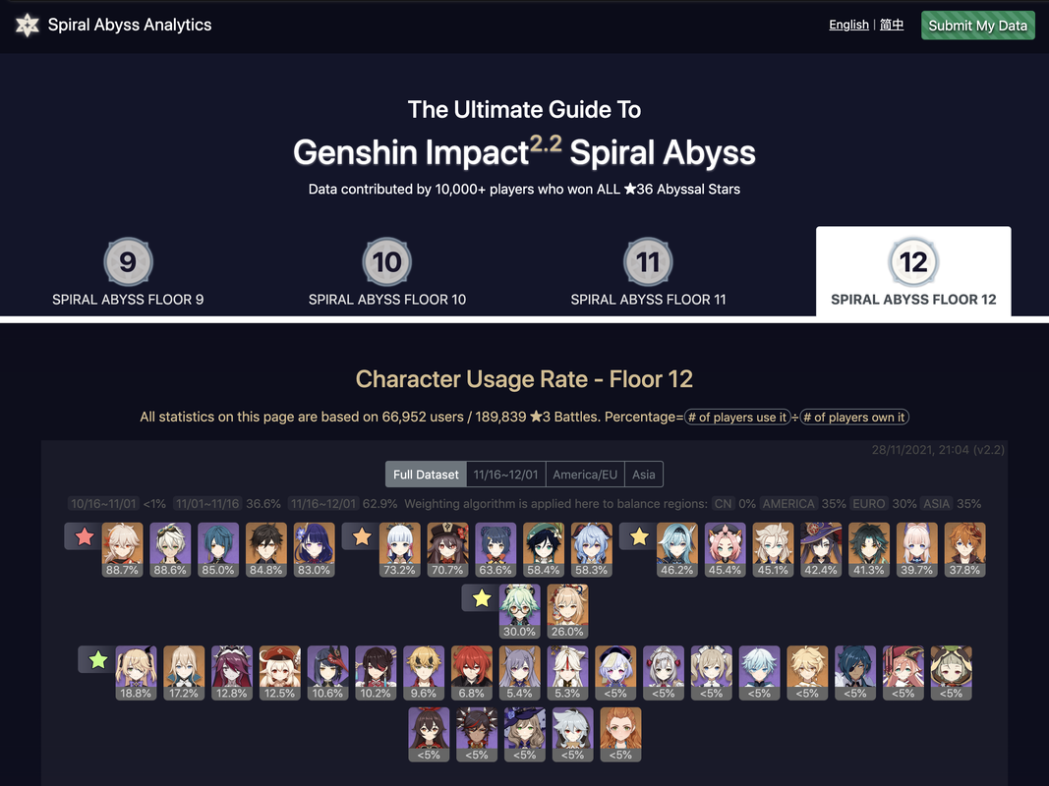This screenshot has height=786, width=1049.
Task: Open the Floor 10 number badge
Action: [386, 262]
